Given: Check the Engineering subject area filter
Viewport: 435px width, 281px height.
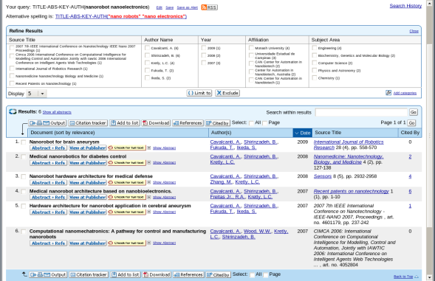Looking at the screenshot, I should click(x=315, y=48).
